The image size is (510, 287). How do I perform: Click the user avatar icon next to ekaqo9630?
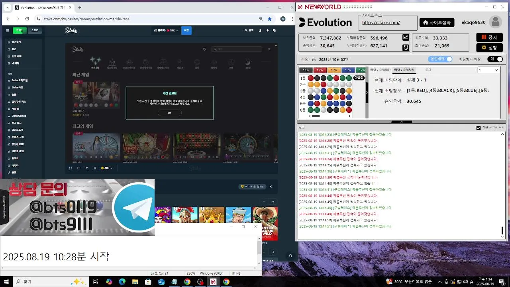[x=495, y=22]
